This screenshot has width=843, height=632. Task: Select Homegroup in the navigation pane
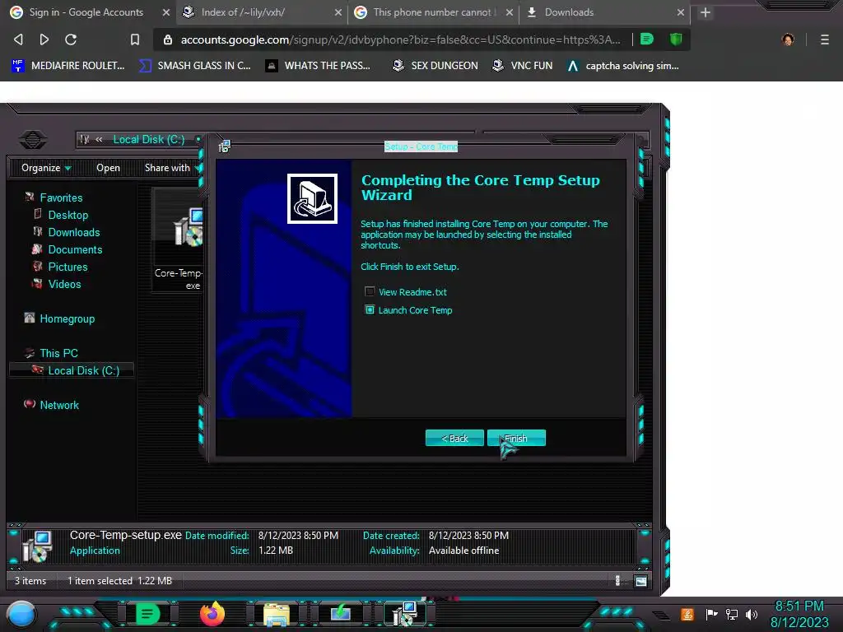point(67,318)
